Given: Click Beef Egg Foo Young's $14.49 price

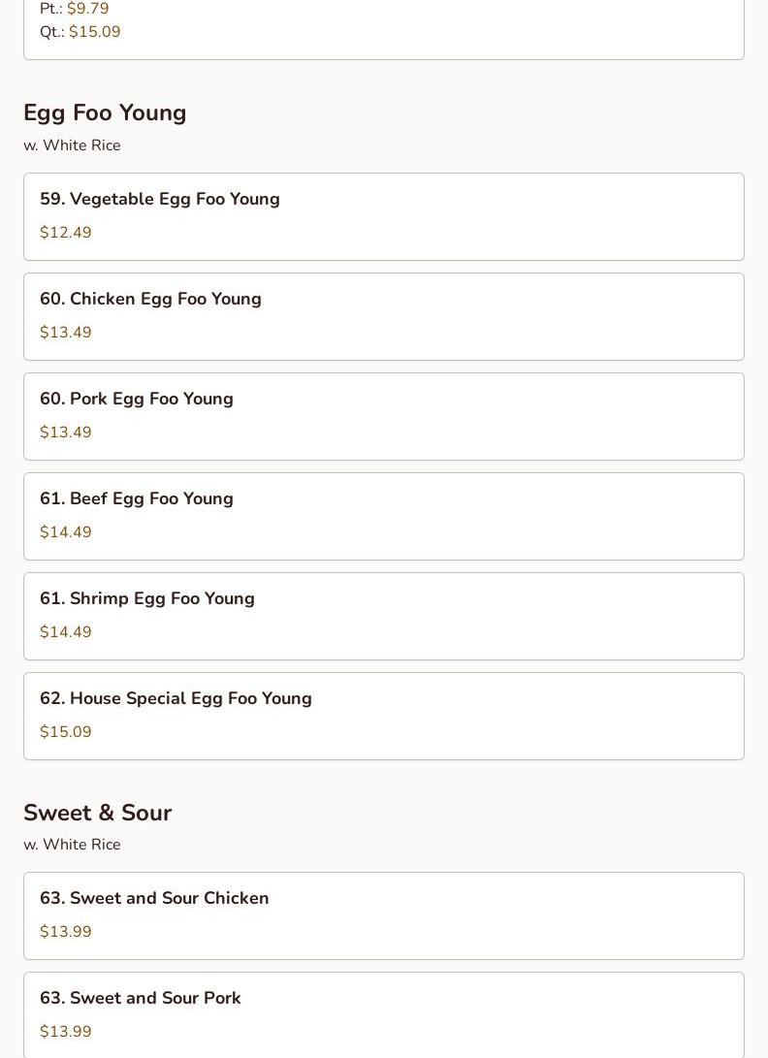Looking at the screenshot, I should click(x=66, y=532).
